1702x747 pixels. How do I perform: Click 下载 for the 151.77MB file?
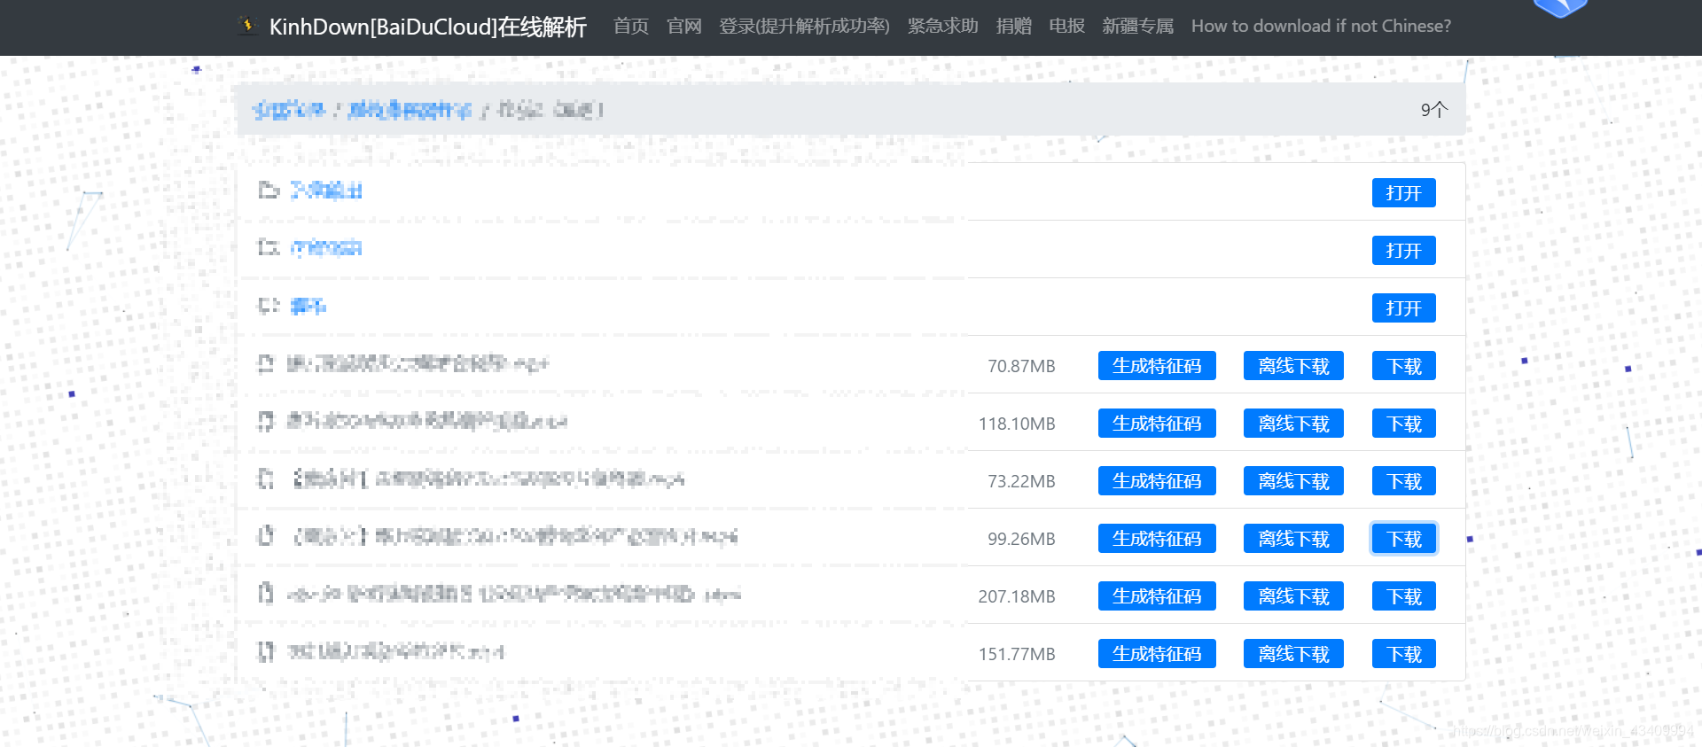(1403, 654)
